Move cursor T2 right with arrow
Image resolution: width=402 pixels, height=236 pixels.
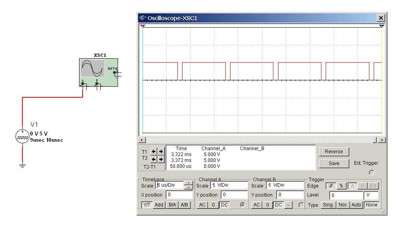(161, 159)
